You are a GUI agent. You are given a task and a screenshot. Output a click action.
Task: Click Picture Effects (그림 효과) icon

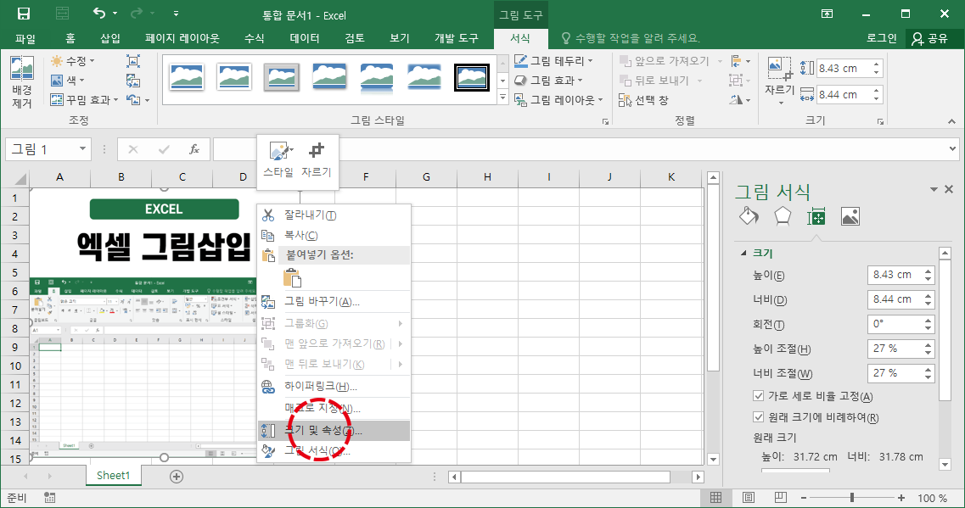(x=520, y=80)
